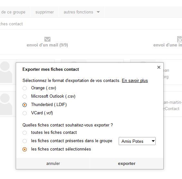Select fiches contact présentes dans le groupe
This screenshot has height=179, width=182.
pos(25,141)
